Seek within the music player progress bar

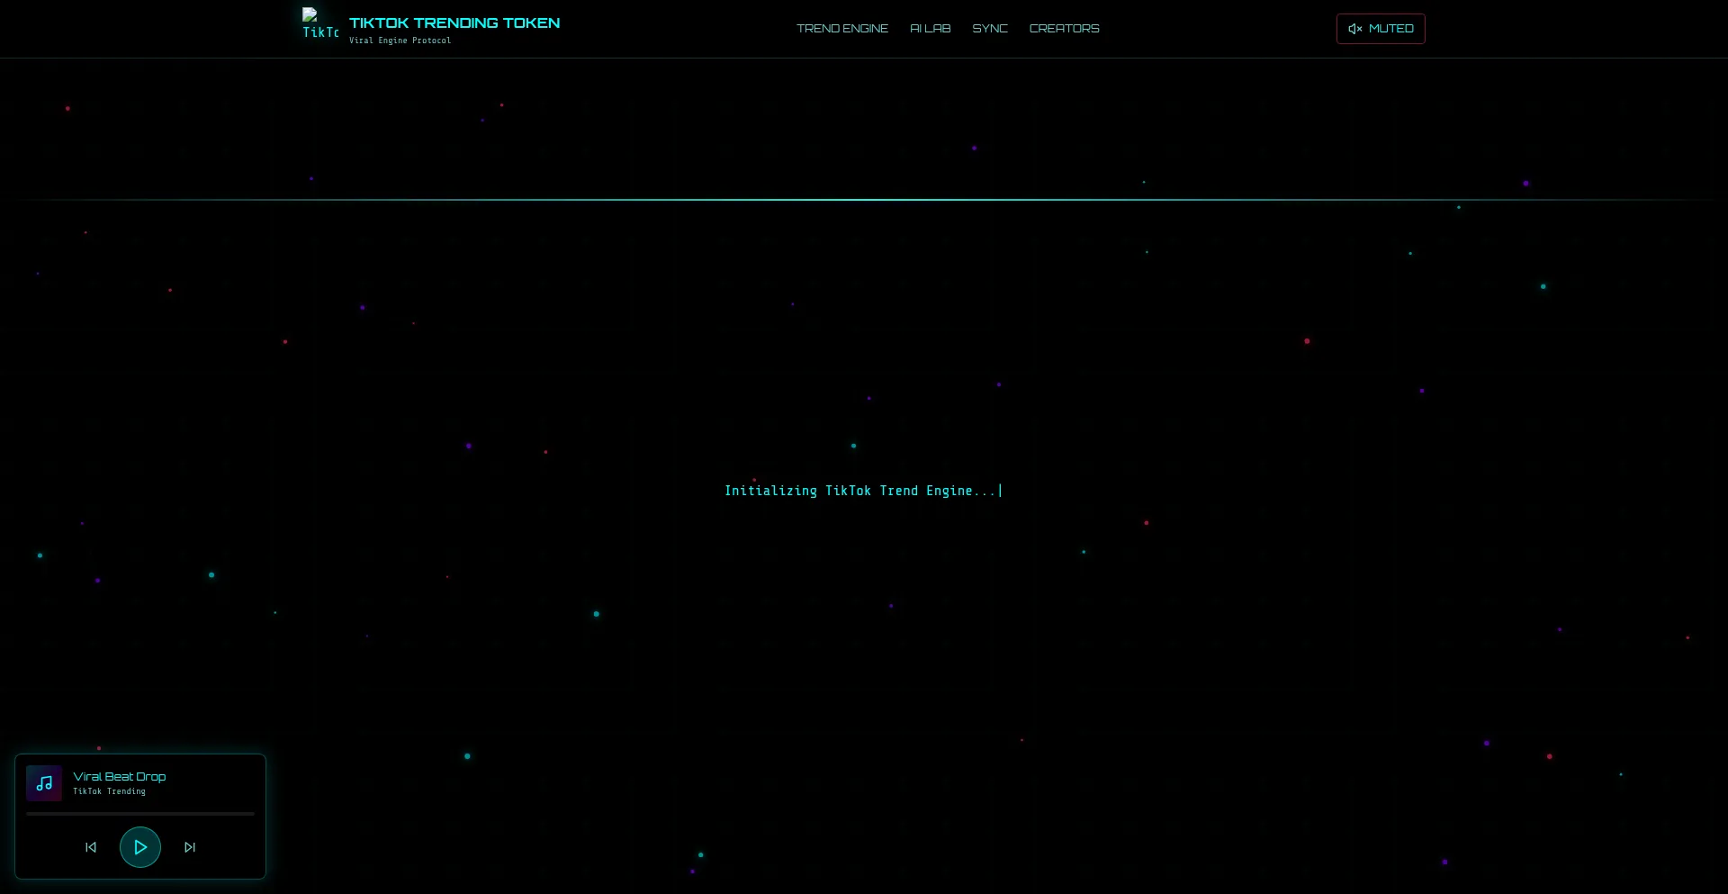(140, 814)
